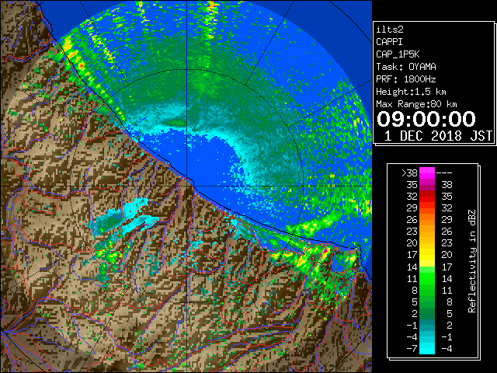Click the 'CAP_1P5K' text

click(398, 54)
